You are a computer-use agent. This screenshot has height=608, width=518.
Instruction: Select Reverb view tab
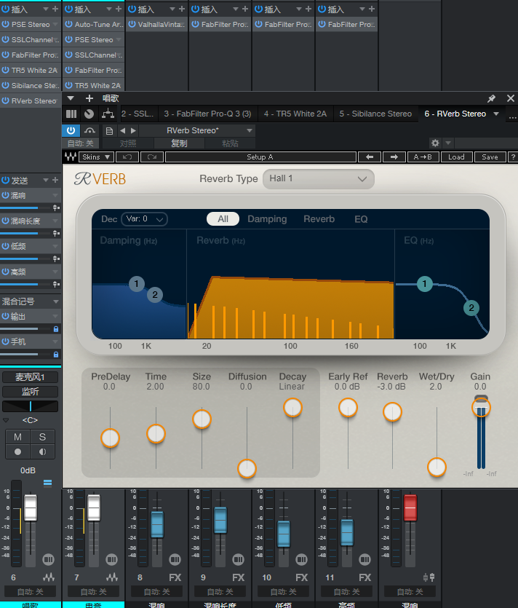(x=319, y=219)
